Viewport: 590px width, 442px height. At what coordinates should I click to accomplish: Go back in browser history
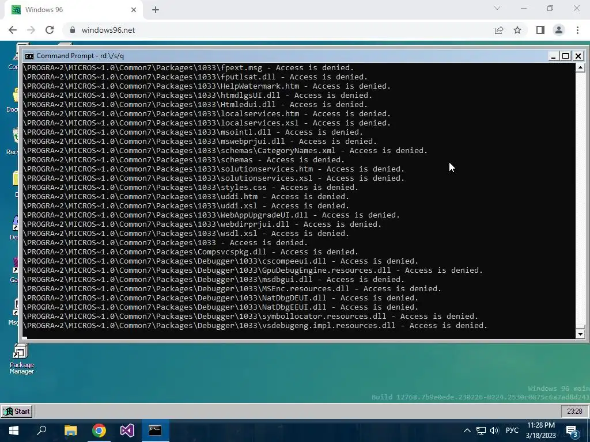[13, 30]
